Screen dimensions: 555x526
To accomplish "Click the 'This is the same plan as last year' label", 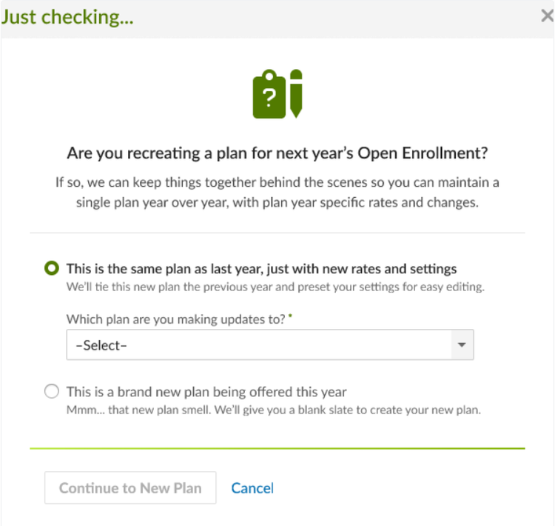I will tap(261, 269).
